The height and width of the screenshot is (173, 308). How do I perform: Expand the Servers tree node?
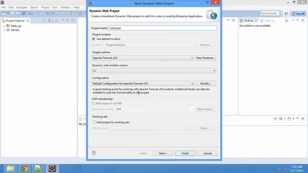click(x=4, y=30)
